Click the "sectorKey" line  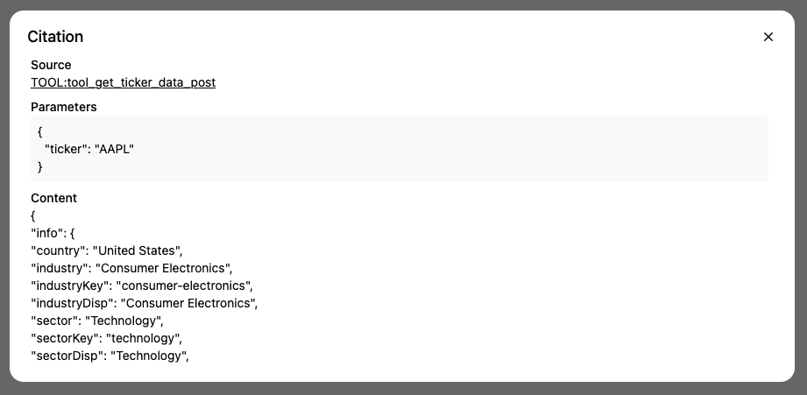pos(107,338)
